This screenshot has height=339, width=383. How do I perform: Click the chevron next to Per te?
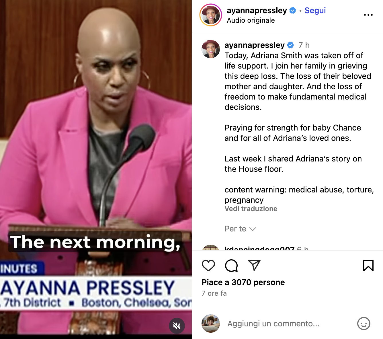253,229
